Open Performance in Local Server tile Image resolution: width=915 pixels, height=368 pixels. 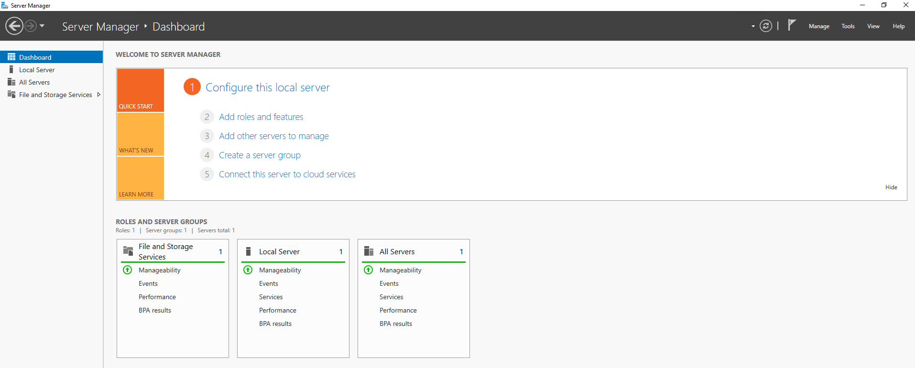tap(278, 310)
